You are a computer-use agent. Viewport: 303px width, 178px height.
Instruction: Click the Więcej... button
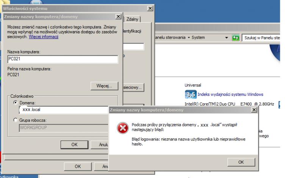pos(105,86)
